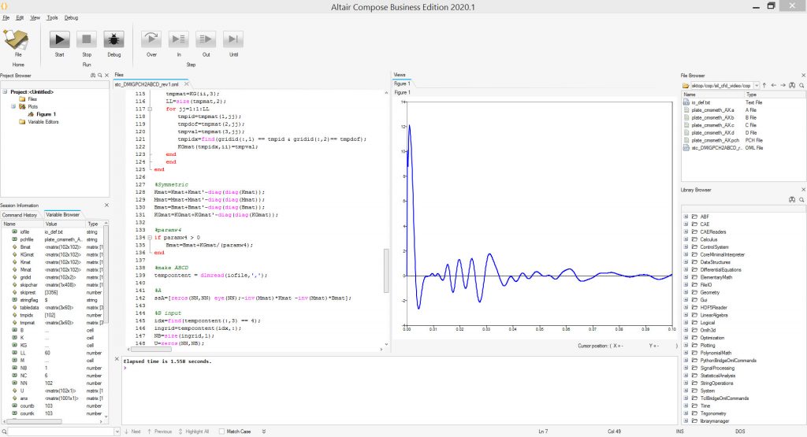Click the binoculars icon in Library Browser
807x437 pixels.
tap(792, 200)
